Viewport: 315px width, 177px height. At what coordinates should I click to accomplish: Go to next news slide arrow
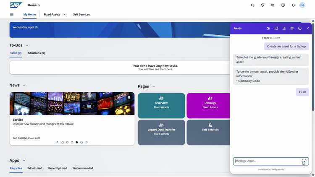pos(87,142)
